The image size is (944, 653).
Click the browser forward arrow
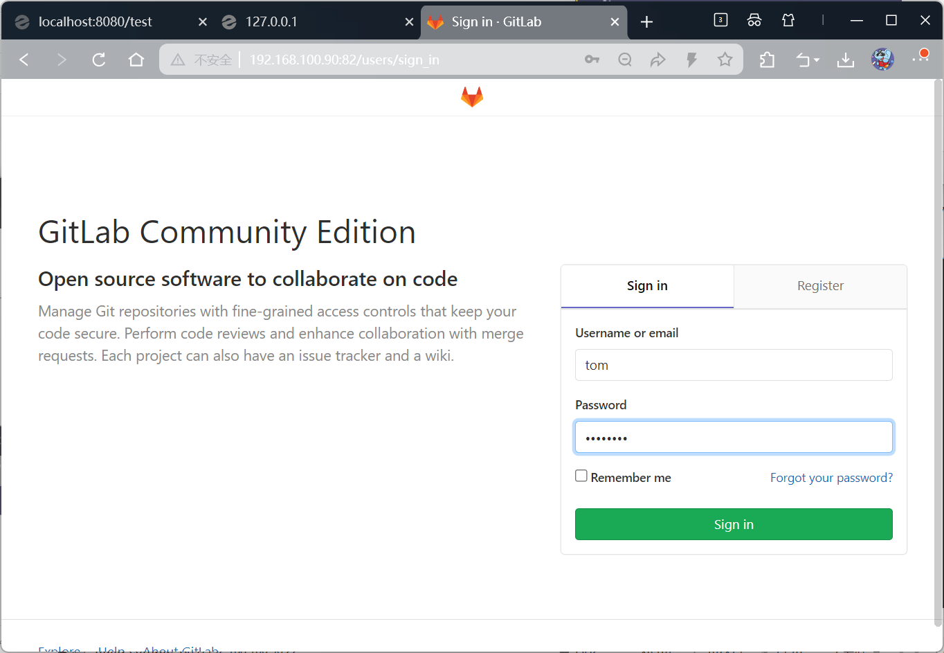(x=62, y=60)
